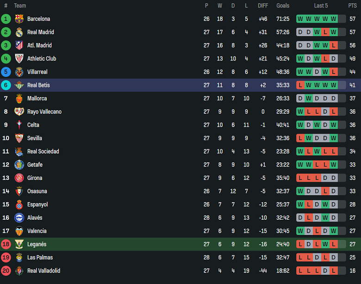This screenshot has height=284, width=361.
Task: Click the Real Betis crest icon
Action: point(19,85)
